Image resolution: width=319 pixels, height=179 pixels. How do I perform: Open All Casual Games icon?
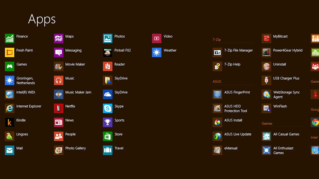point(266,136)
